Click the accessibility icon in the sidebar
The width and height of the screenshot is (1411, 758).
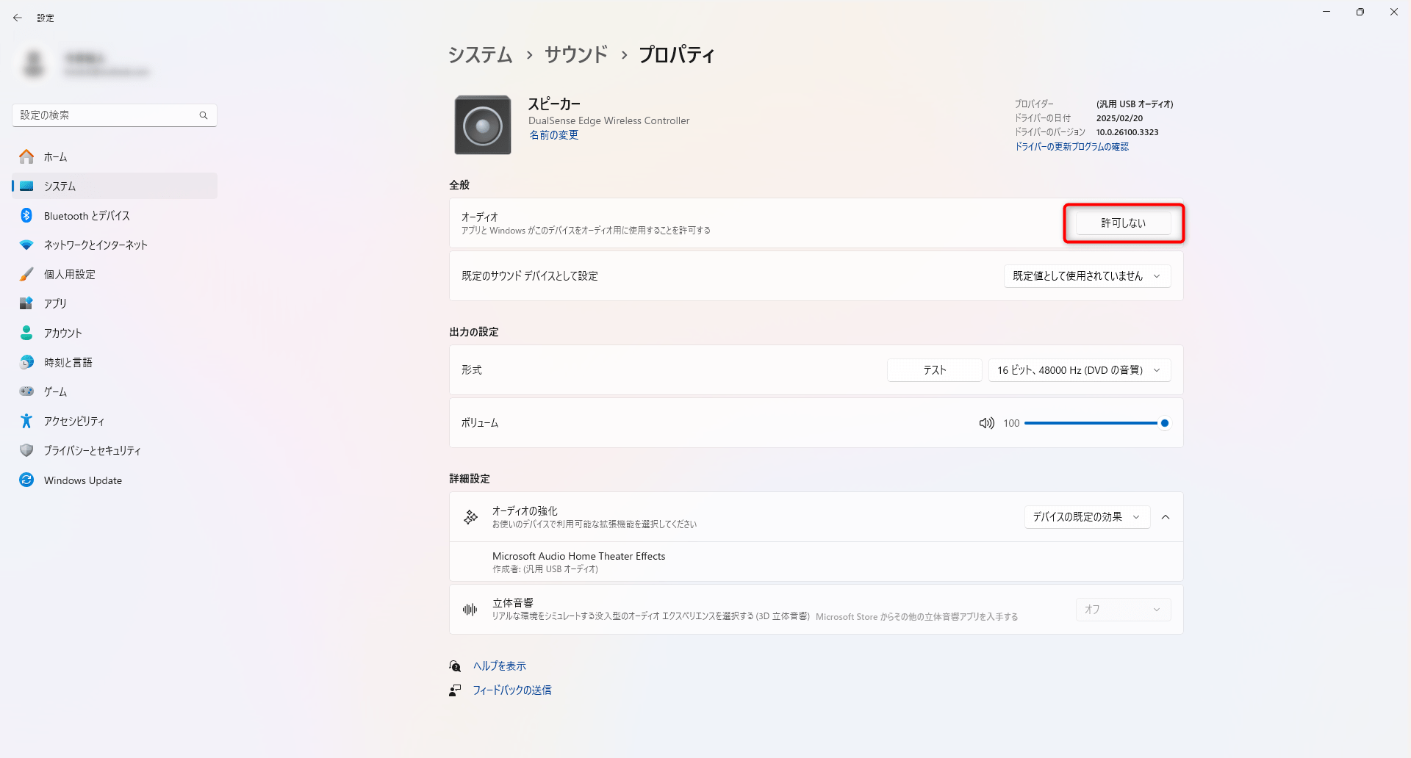(26, 421)
